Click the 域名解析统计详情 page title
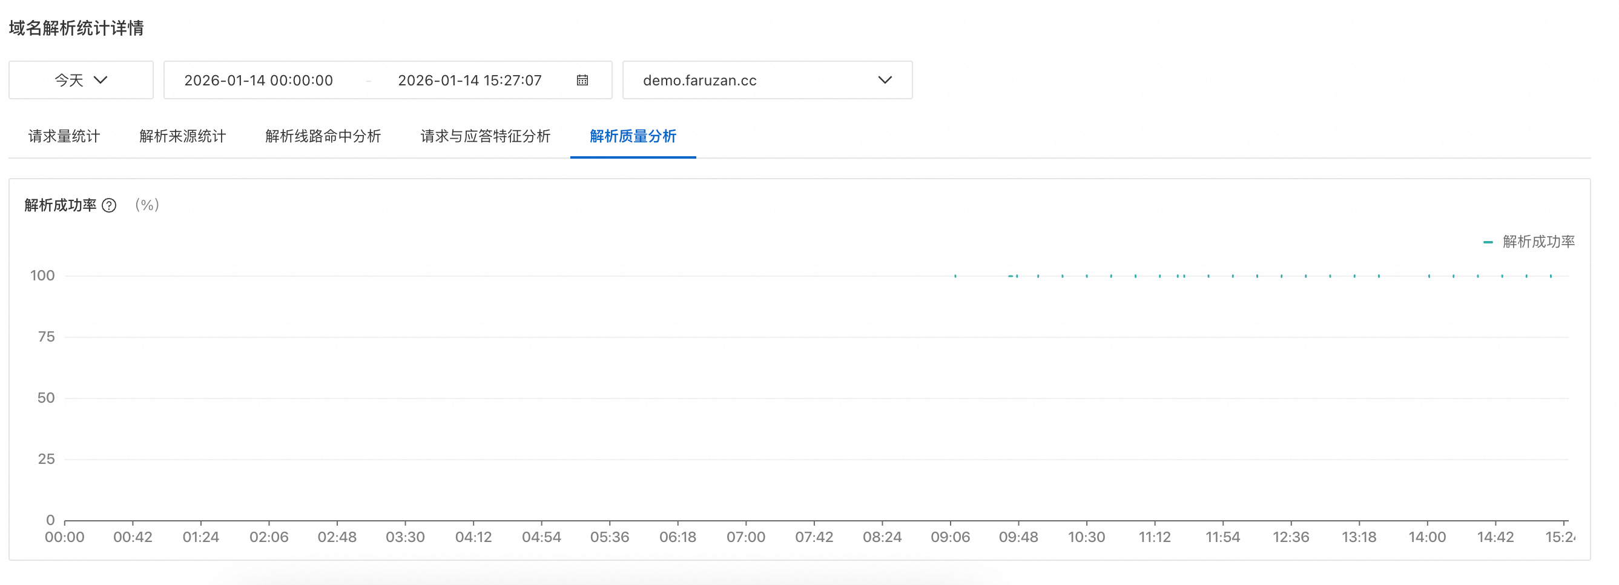 76,28
